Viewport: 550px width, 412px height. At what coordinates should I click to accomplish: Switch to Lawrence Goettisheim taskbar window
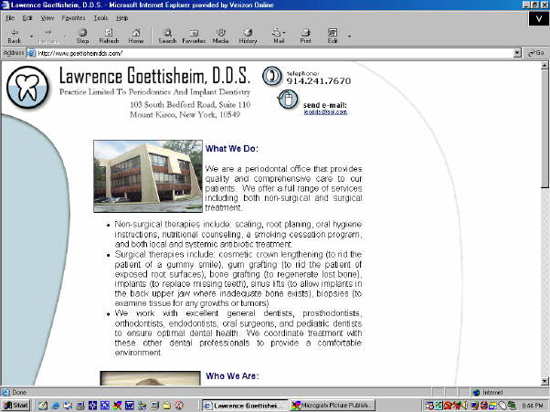[245, 406]
